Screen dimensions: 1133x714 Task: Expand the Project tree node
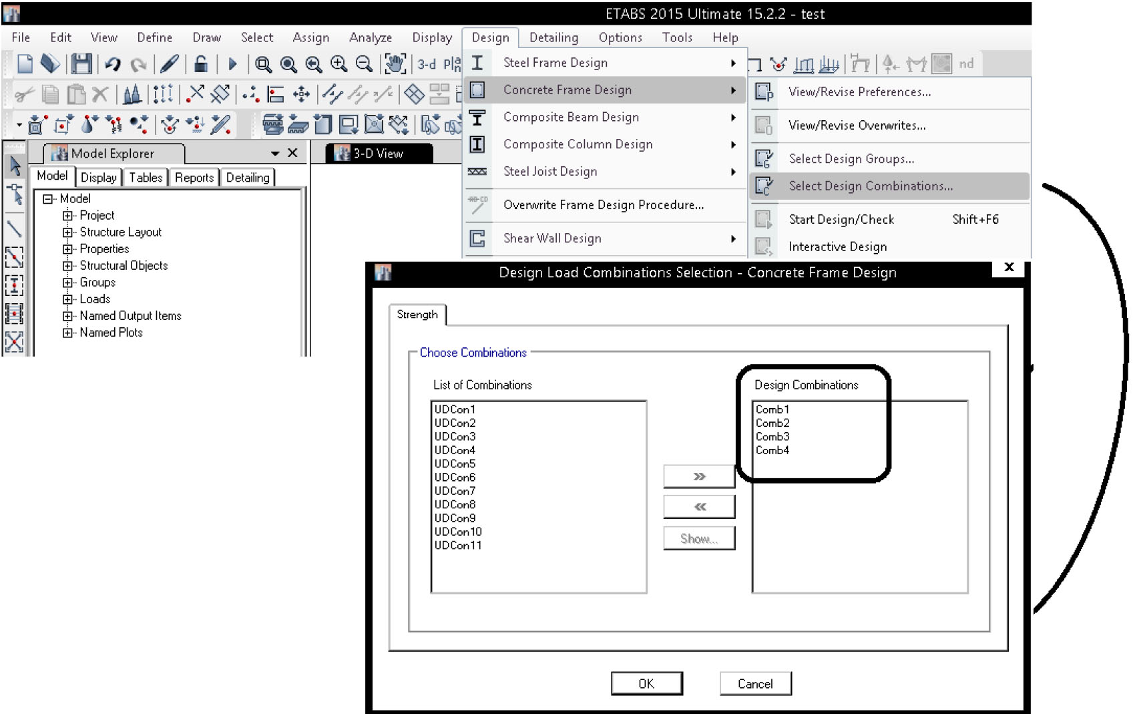tap(67, 216)
